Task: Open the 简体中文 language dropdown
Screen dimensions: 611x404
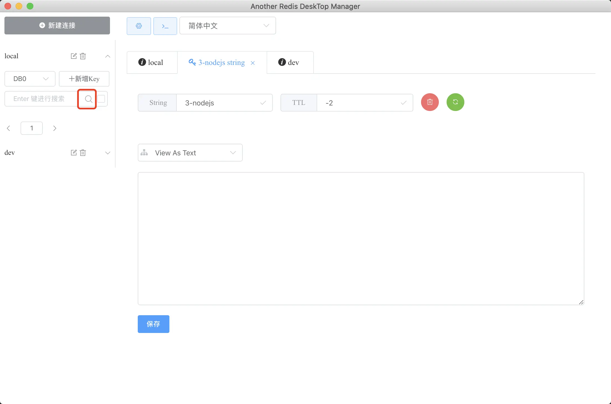Action: click(x=227, y=26)
